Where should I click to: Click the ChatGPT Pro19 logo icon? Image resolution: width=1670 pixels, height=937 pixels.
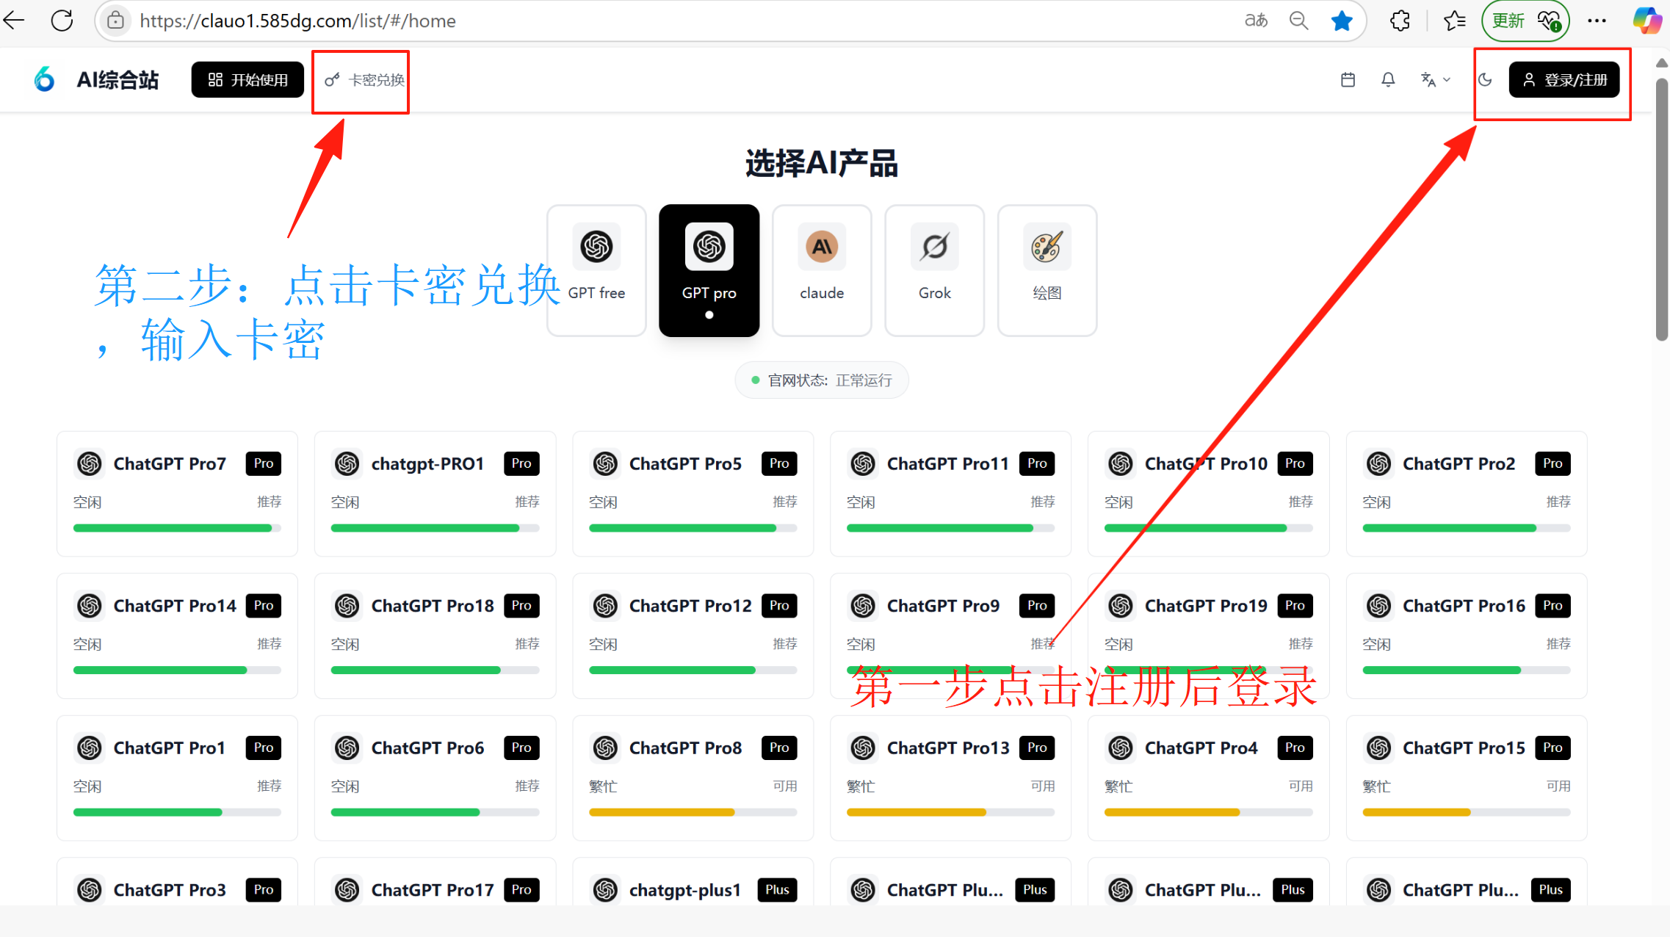(x=1121, y=606)
